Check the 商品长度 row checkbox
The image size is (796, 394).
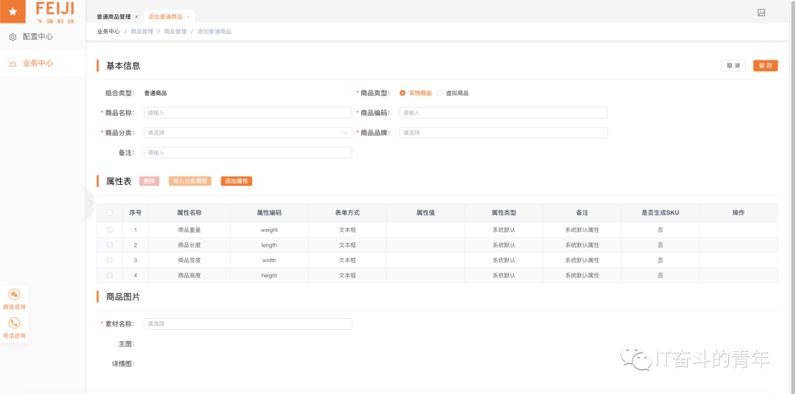click(109, 245)
